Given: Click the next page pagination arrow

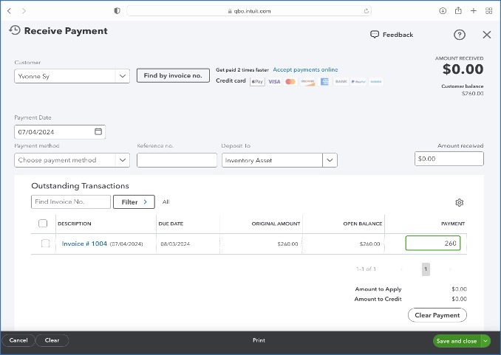Looking at the screenshot, I should tap(450, 269).
